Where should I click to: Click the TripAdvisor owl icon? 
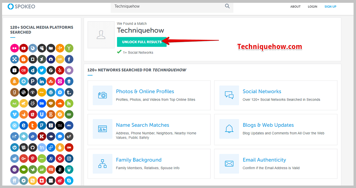[69, 114]
